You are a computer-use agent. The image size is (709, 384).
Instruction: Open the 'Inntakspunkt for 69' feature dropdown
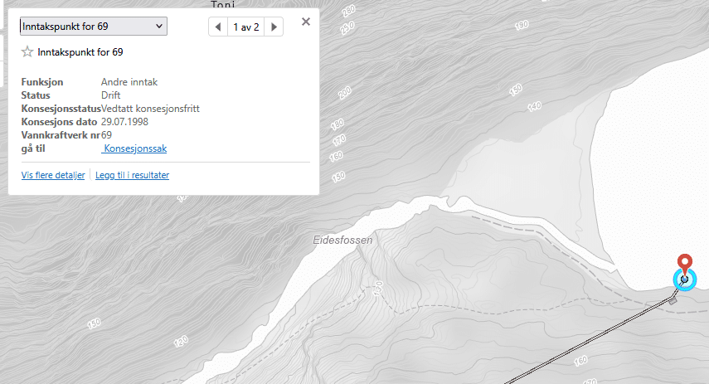pyautogui.click(x=93, y=27)
